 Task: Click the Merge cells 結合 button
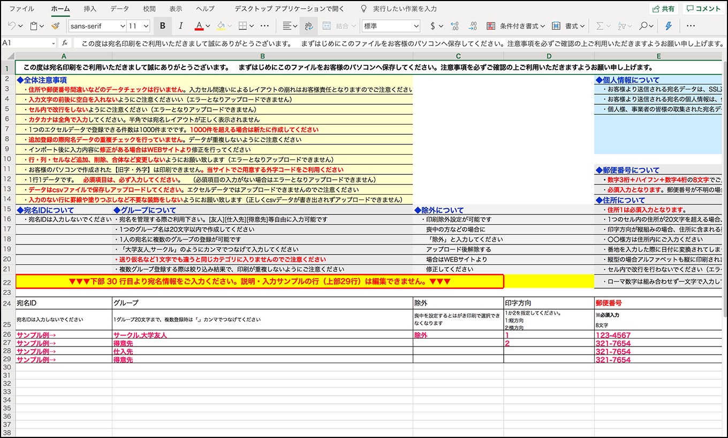[338, 26]
